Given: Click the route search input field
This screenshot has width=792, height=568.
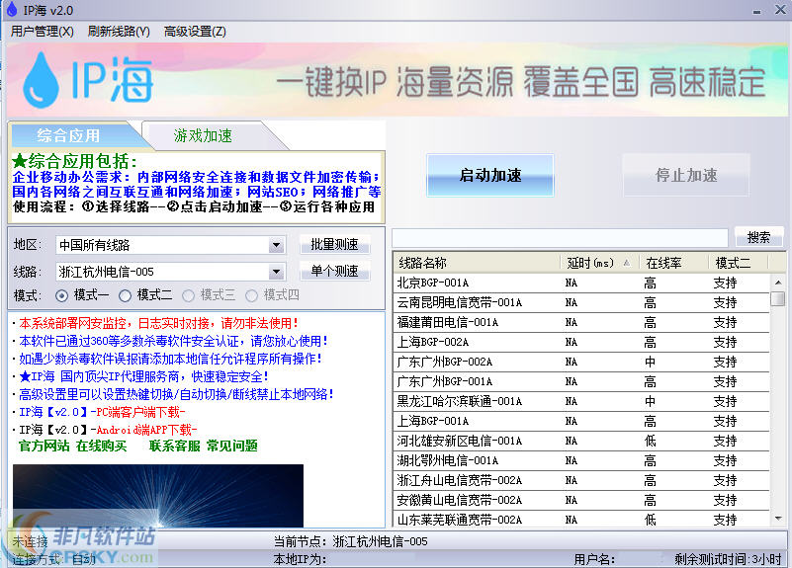Looking at the screenshot, I should coord(560,238).
